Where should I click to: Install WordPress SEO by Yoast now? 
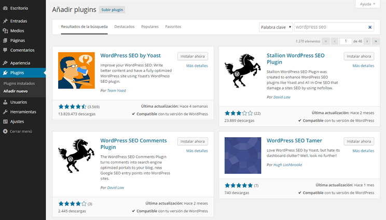click(x=192, y=56)
